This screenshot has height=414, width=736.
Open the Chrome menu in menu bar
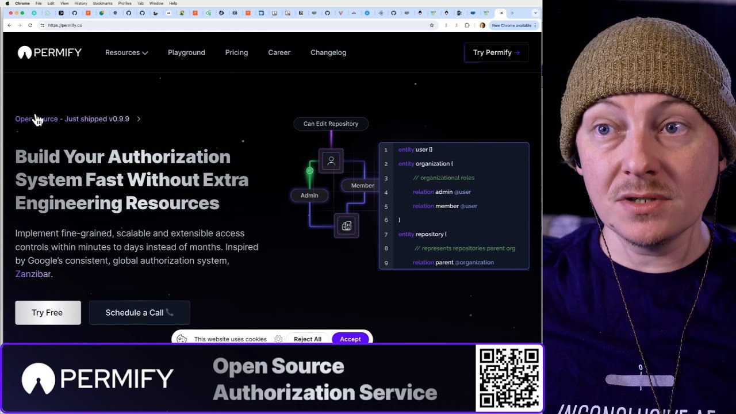tap(22, 3)
